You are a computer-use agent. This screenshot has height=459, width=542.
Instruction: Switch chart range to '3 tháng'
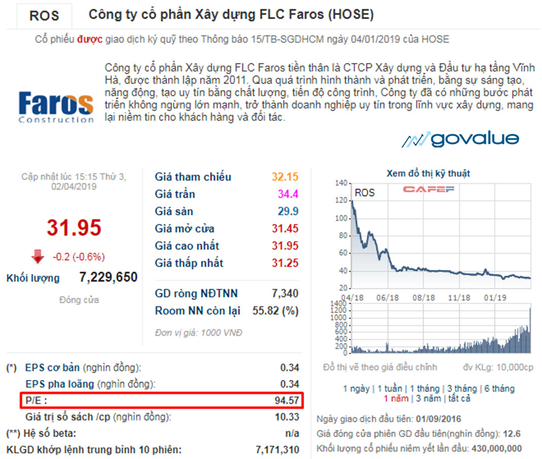[462, 389]
